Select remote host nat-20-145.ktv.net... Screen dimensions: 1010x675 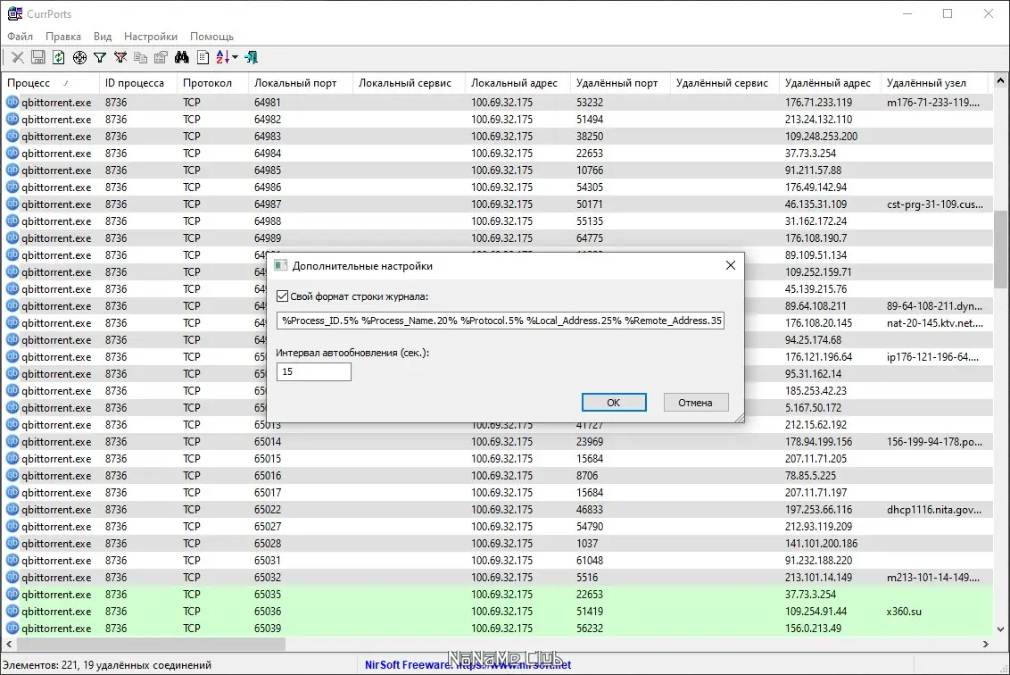[935, 323]
